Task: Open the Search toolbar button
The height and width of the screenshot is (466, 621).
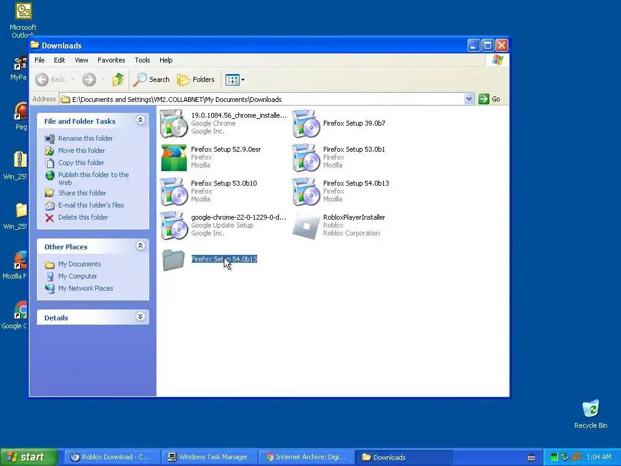Action: tap(151, 79)
